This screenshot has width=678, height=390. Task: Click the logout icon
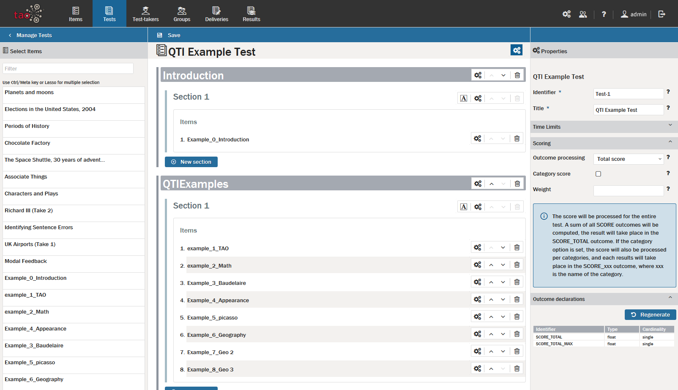click(662, 14)
